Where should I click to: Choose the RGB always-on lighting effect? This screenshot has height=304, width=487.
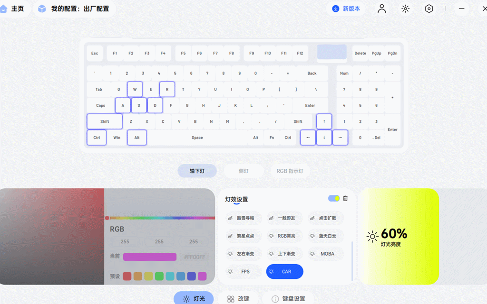pyautogui.click(x=284, y=236)
